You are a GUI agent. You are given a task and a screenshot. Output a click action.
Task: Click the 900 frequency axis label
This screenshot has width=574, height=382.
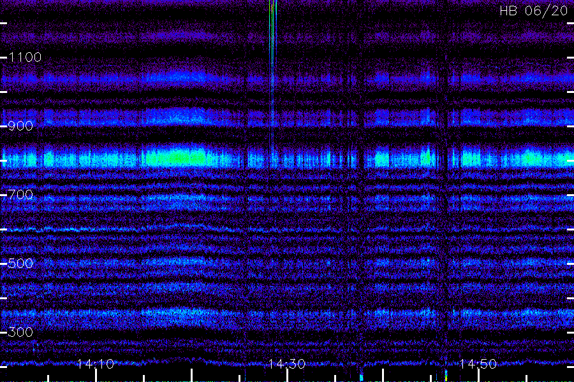(20, 126)
